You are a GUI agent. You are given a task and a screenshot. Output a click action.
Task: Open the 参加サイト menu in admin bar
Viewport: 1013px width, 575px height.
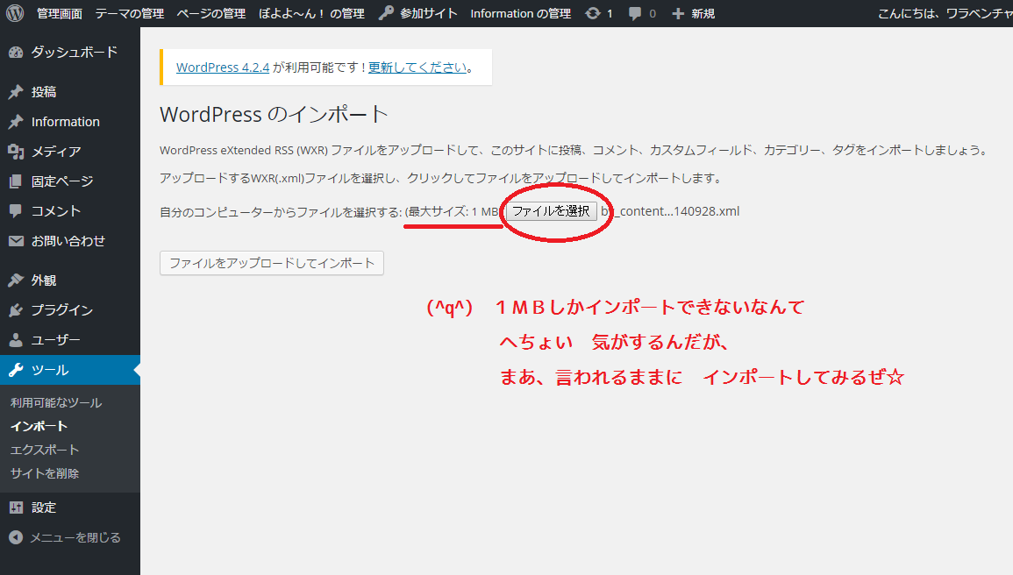(428, 13)
